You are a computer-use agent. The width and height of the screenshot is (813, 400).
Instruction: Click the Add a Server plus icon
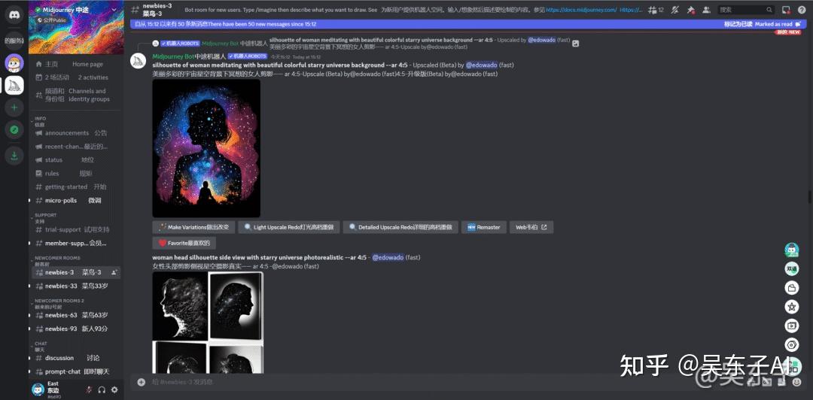click(x=14, y=108)
